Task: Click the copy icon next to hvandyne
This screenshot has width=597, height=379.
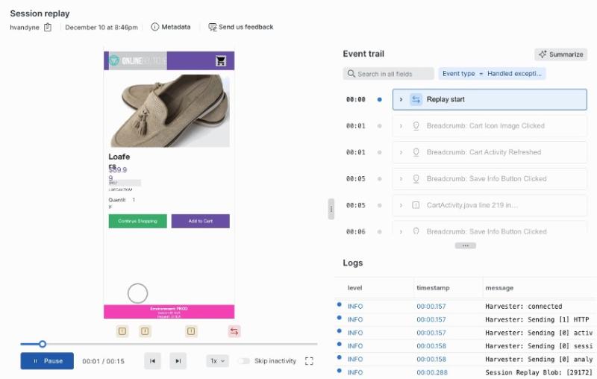Action: pyautogui.click(x=48, y=28)
